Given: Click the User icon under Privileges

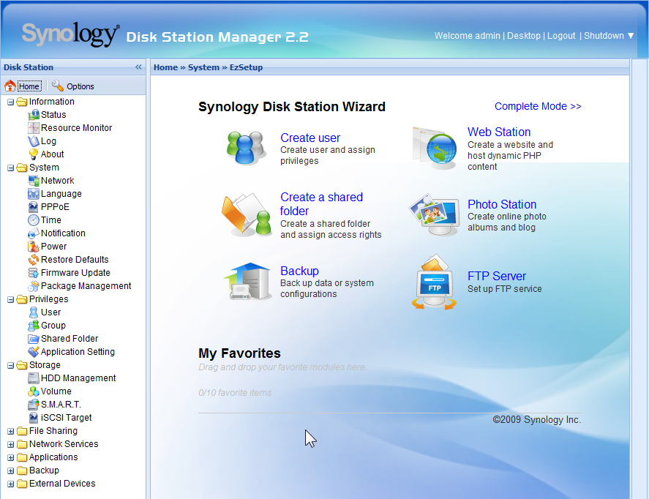Looking at the screenshot, I should tap(34, 312).
